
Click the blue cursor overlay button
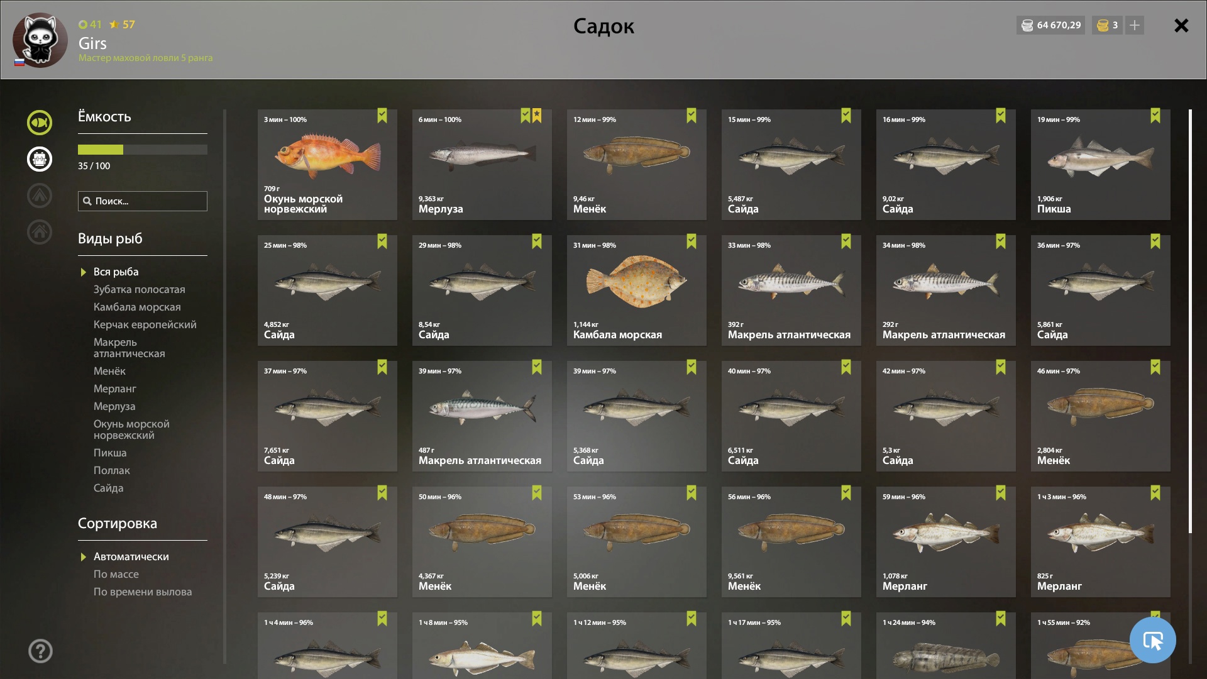[x=1152, y=640]
